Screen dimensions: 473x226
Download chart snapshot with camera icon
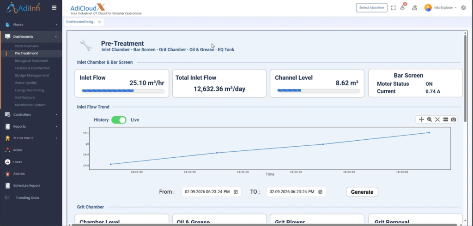point(454,119)
